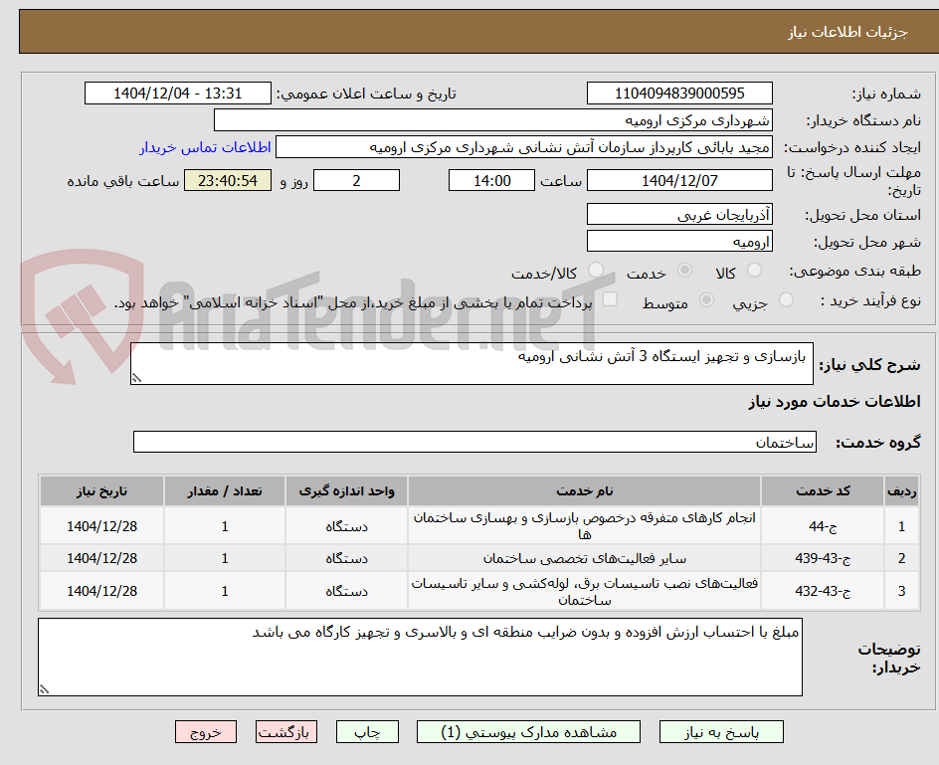Click the نام خدمت column header
This screenshot has height=765, width=939.
pyautogui.click(x=584, y=491)
